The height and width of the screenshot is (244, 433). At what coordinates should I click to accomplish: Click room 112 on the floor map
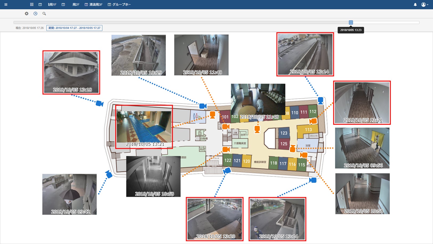313,112
